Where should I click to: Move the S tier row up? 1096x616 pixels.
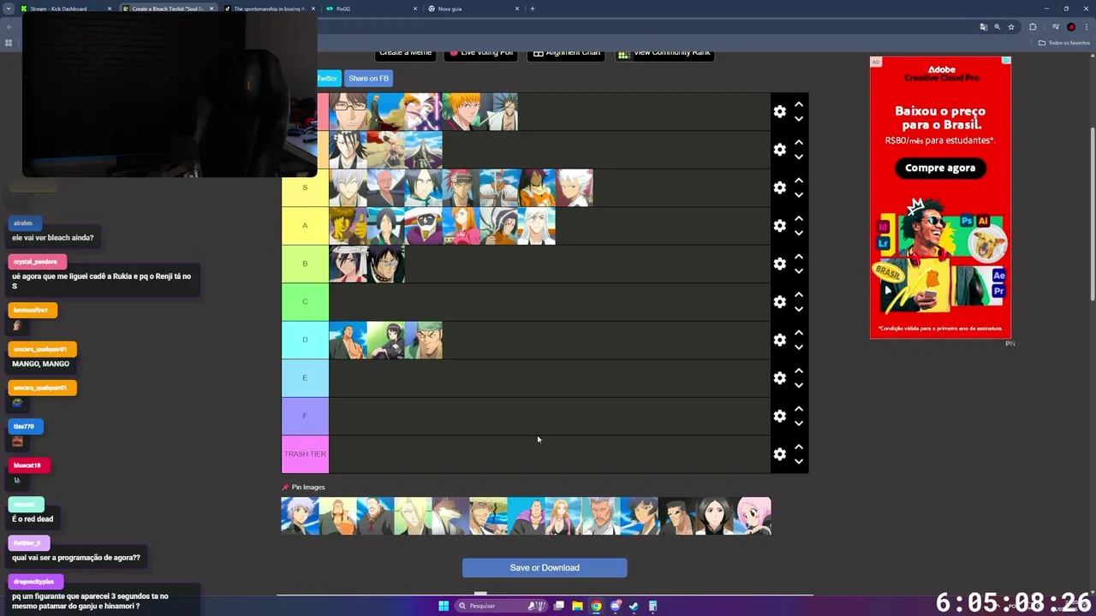[x=799, y=181]
